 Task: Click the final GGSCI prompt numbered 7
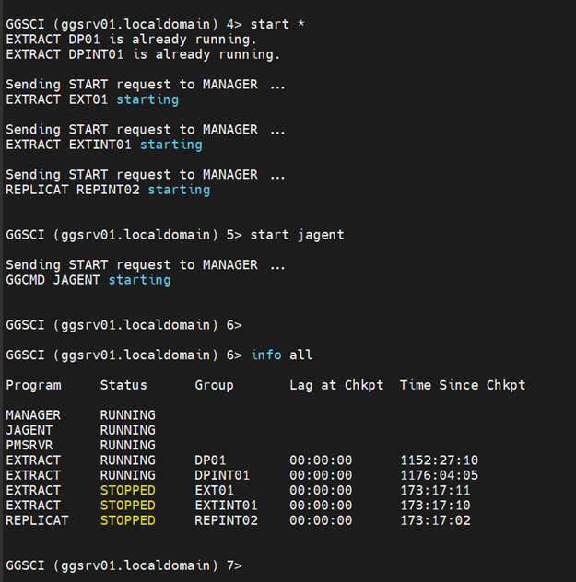(123, 565)
